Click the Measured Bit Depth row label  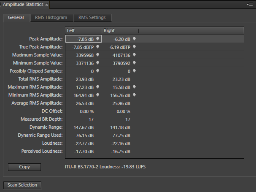point(42,119)
